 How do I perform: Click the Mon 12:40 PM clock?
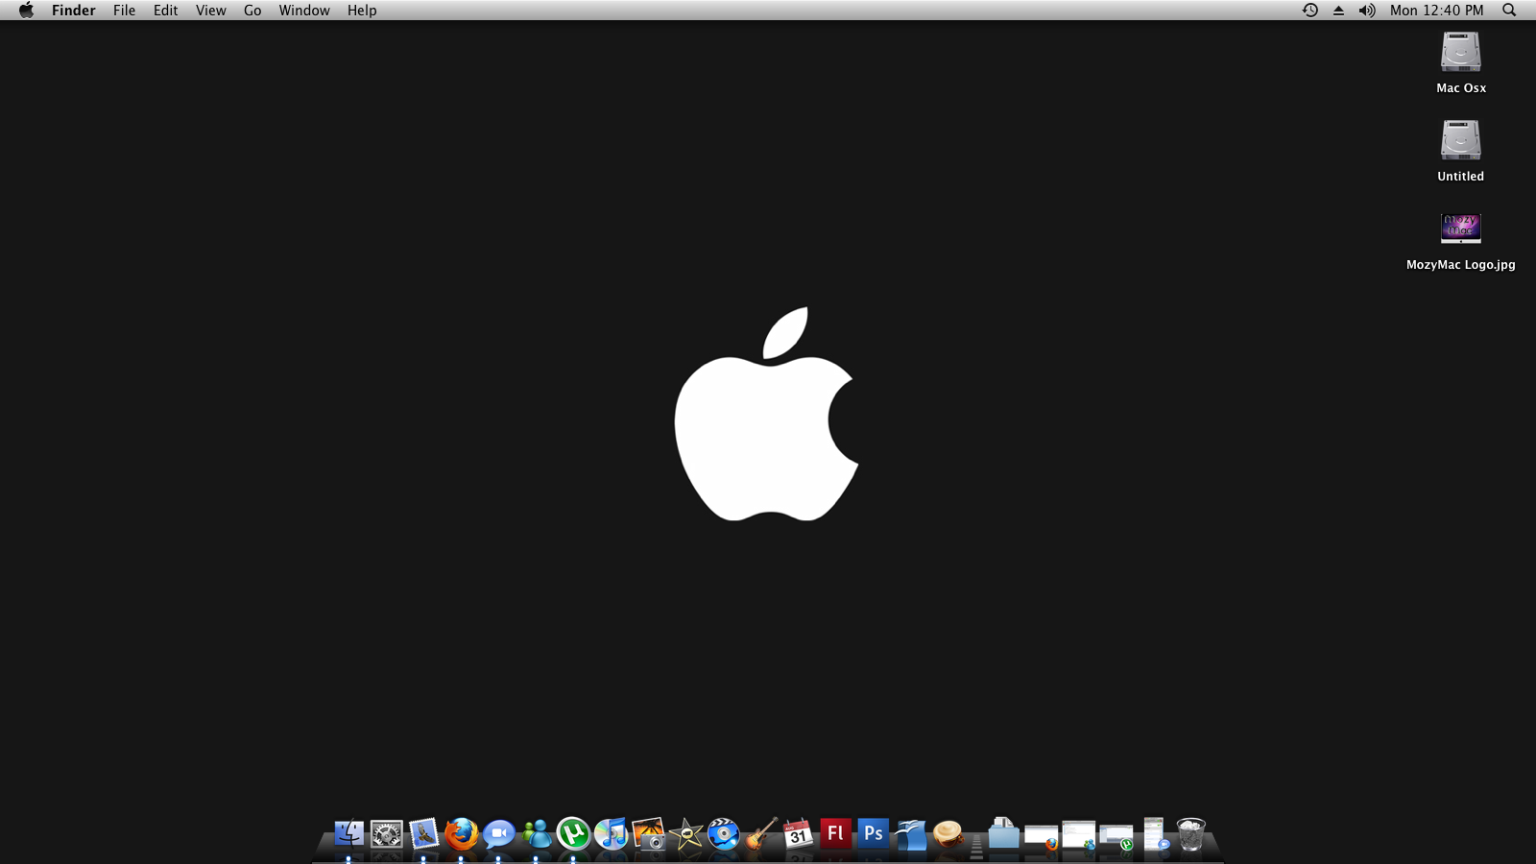coord(1436,11)
